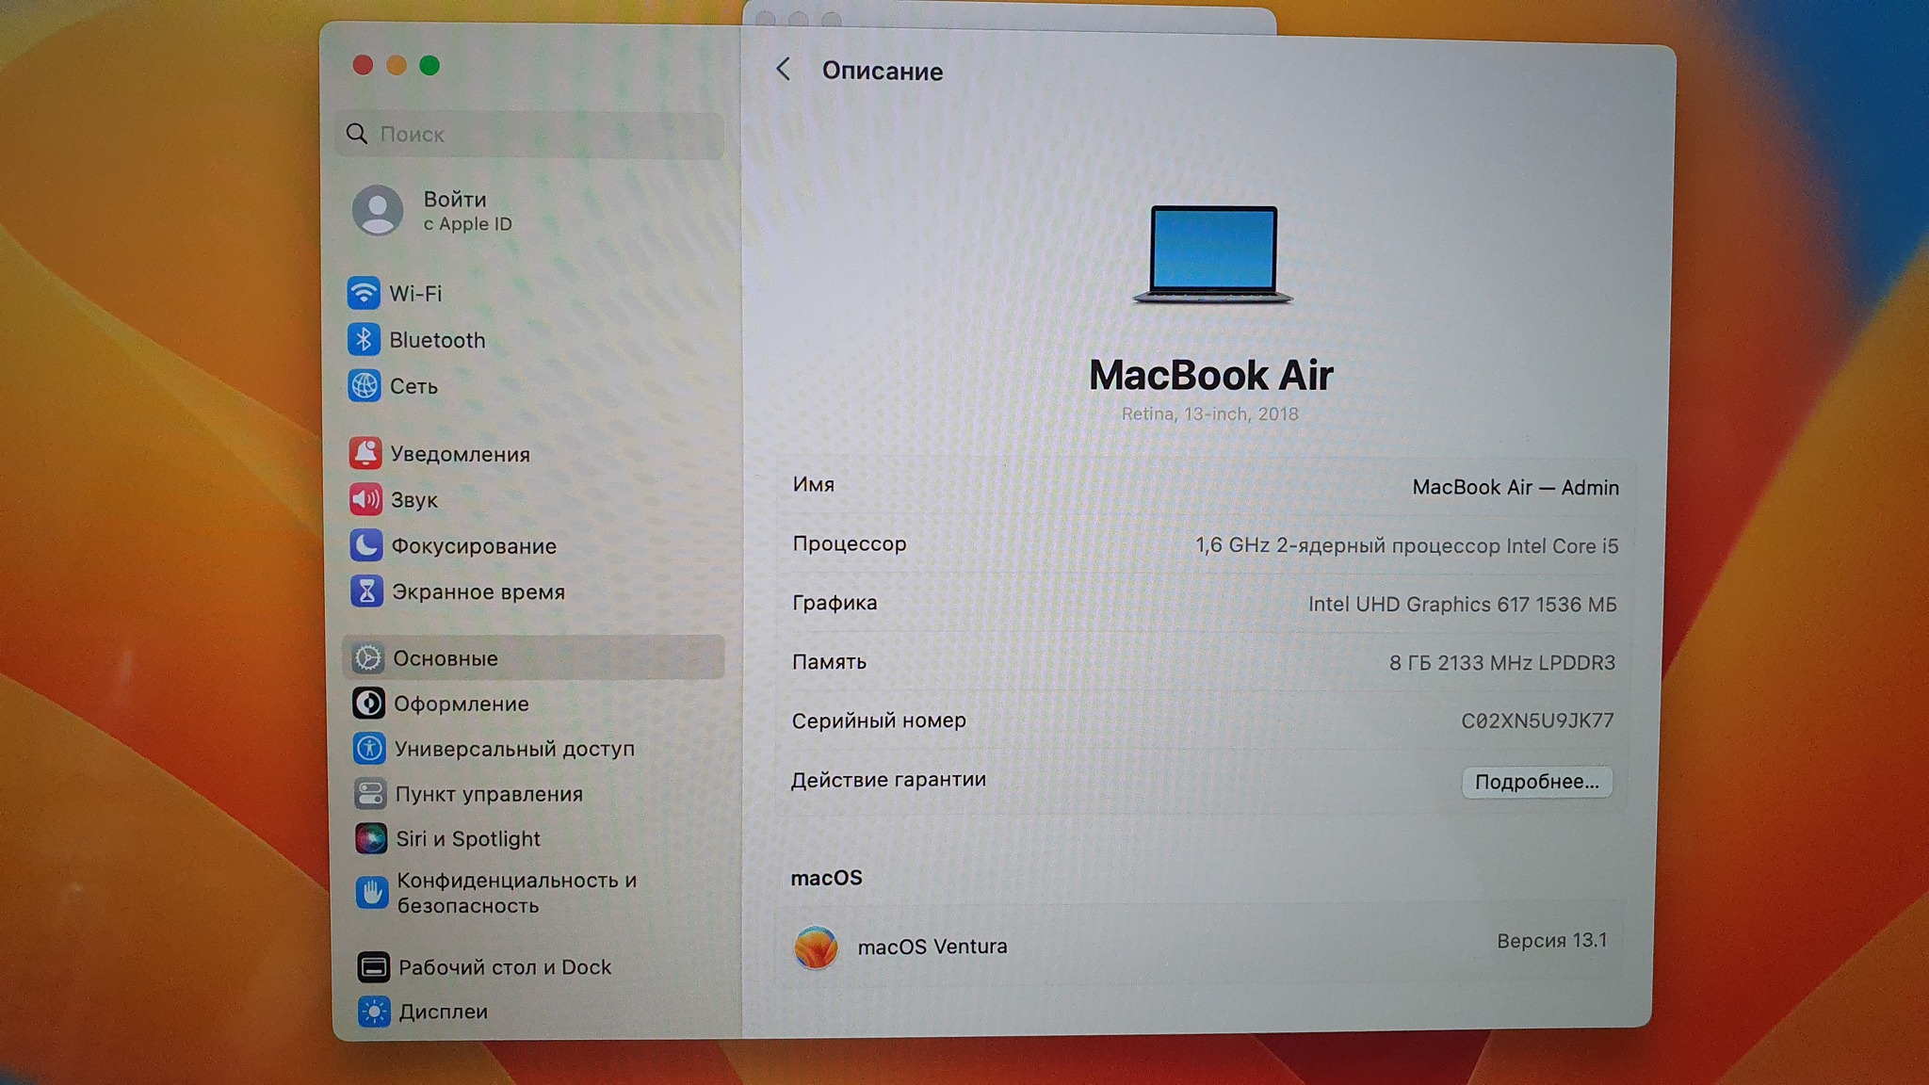1929x1085 pixels.
Task: Click the Звук speaker icon
Action: pyautogui.click(x=365, y=499)
